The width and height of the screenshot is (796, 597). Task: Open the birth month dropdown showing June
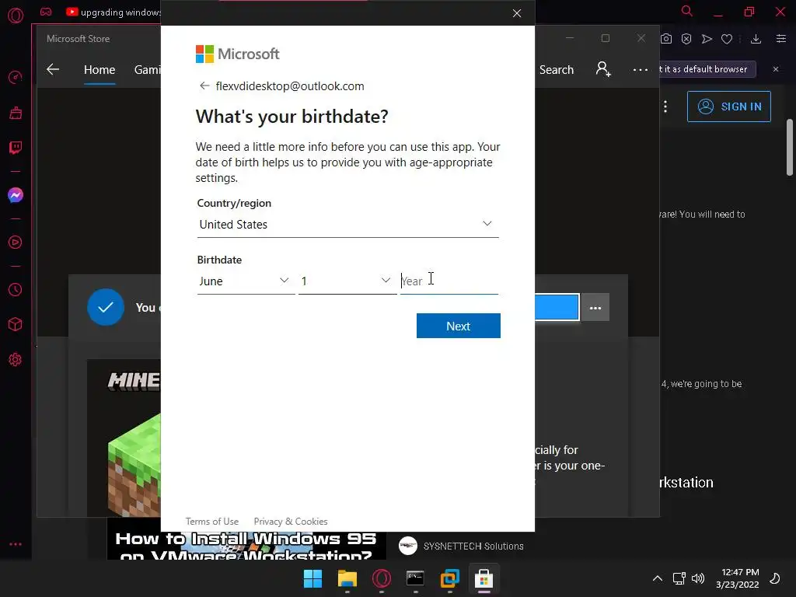246,281
